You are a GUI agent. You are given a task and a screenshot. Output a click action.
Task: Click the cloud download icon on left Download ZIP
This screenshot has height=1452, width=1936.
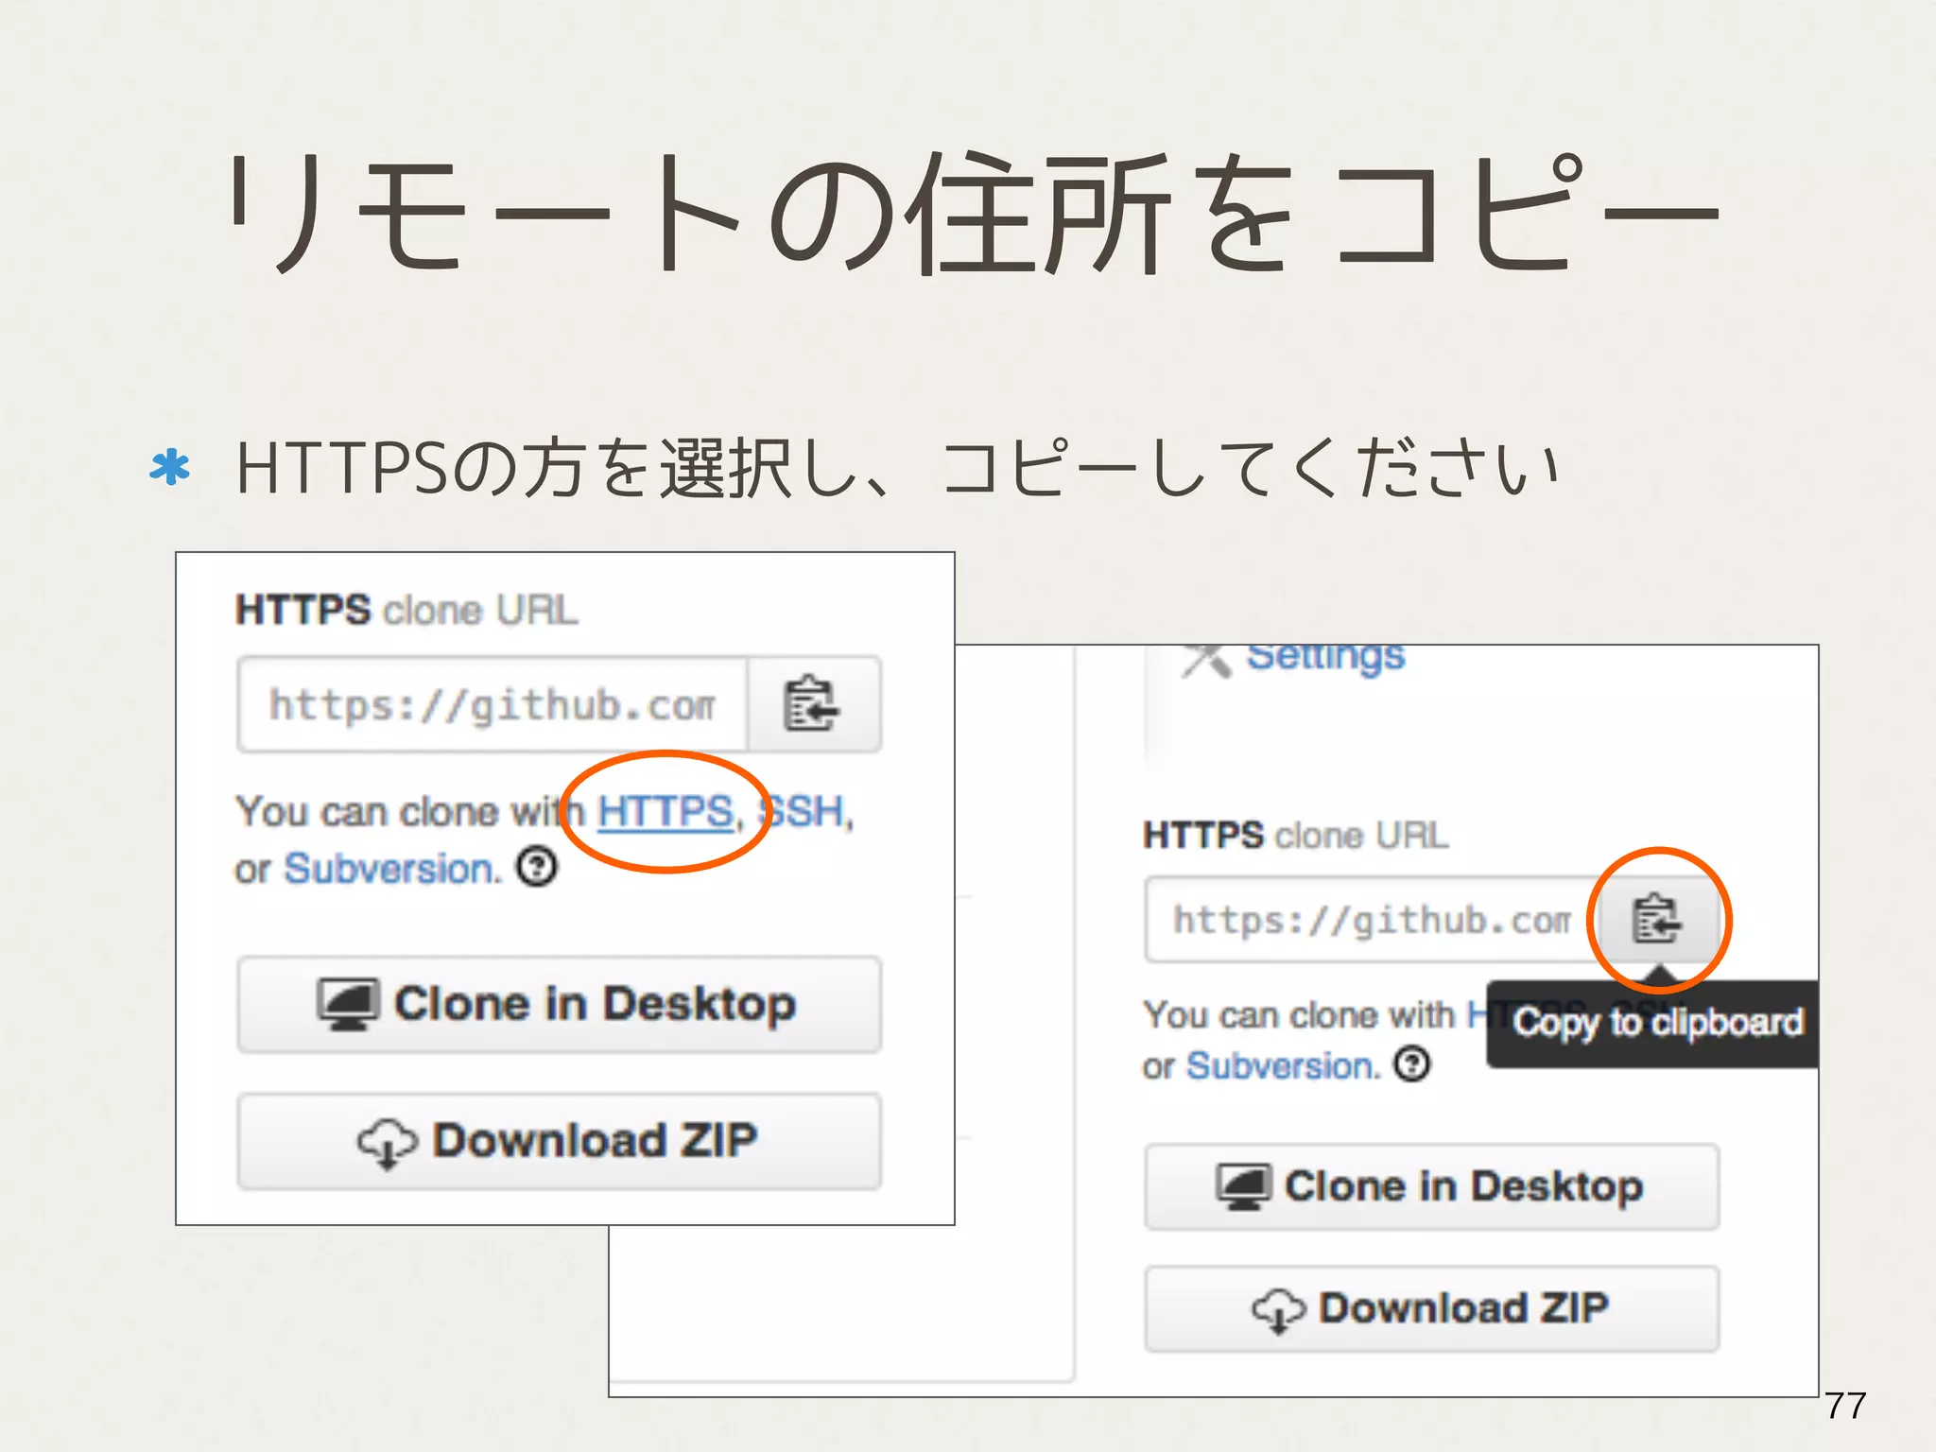pos(386,1142)
